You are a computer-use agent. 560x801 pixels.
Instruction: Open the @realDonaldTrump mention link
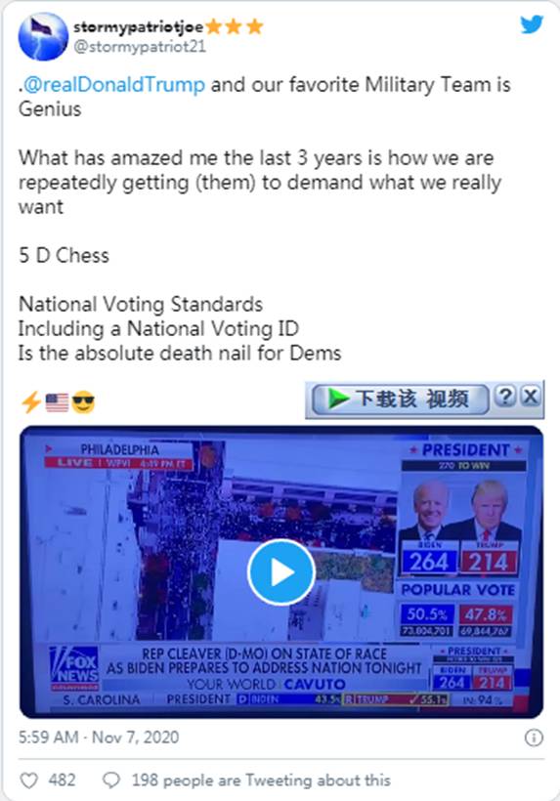pos(114,84)
